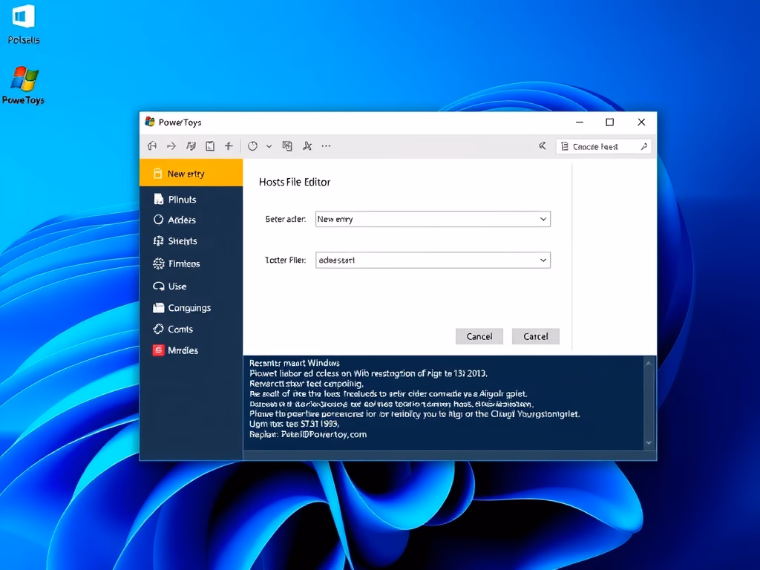The height and width of the screenshot is (570, 760).
Task: Open the clipboard icon in the toolbar
Action: (211, 145)
